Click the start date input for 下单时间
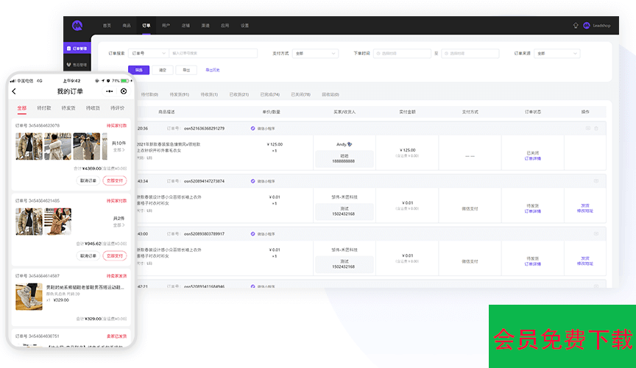This screenshot has width=636, height=368. click(402, 53)
